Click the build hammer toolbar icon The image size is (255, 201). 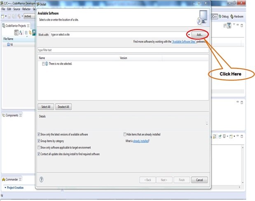[x=19, y=16]
